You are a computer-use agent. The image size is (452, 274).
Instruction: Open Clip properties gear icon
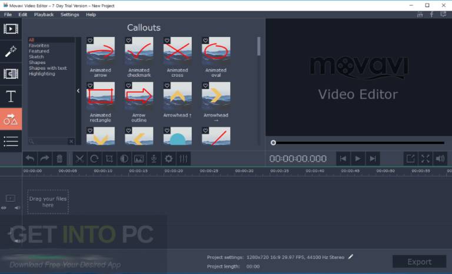click(169, 158)
